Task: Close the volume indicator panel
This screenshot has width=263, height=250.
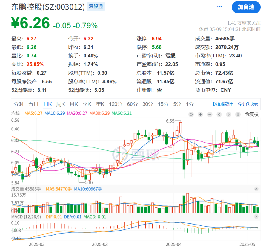Action: point(256,189)
